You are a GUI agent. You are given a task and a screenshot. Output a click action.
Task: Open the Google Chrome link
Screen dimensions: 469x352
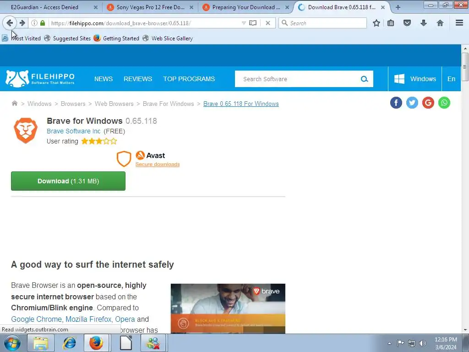[36, 319]
